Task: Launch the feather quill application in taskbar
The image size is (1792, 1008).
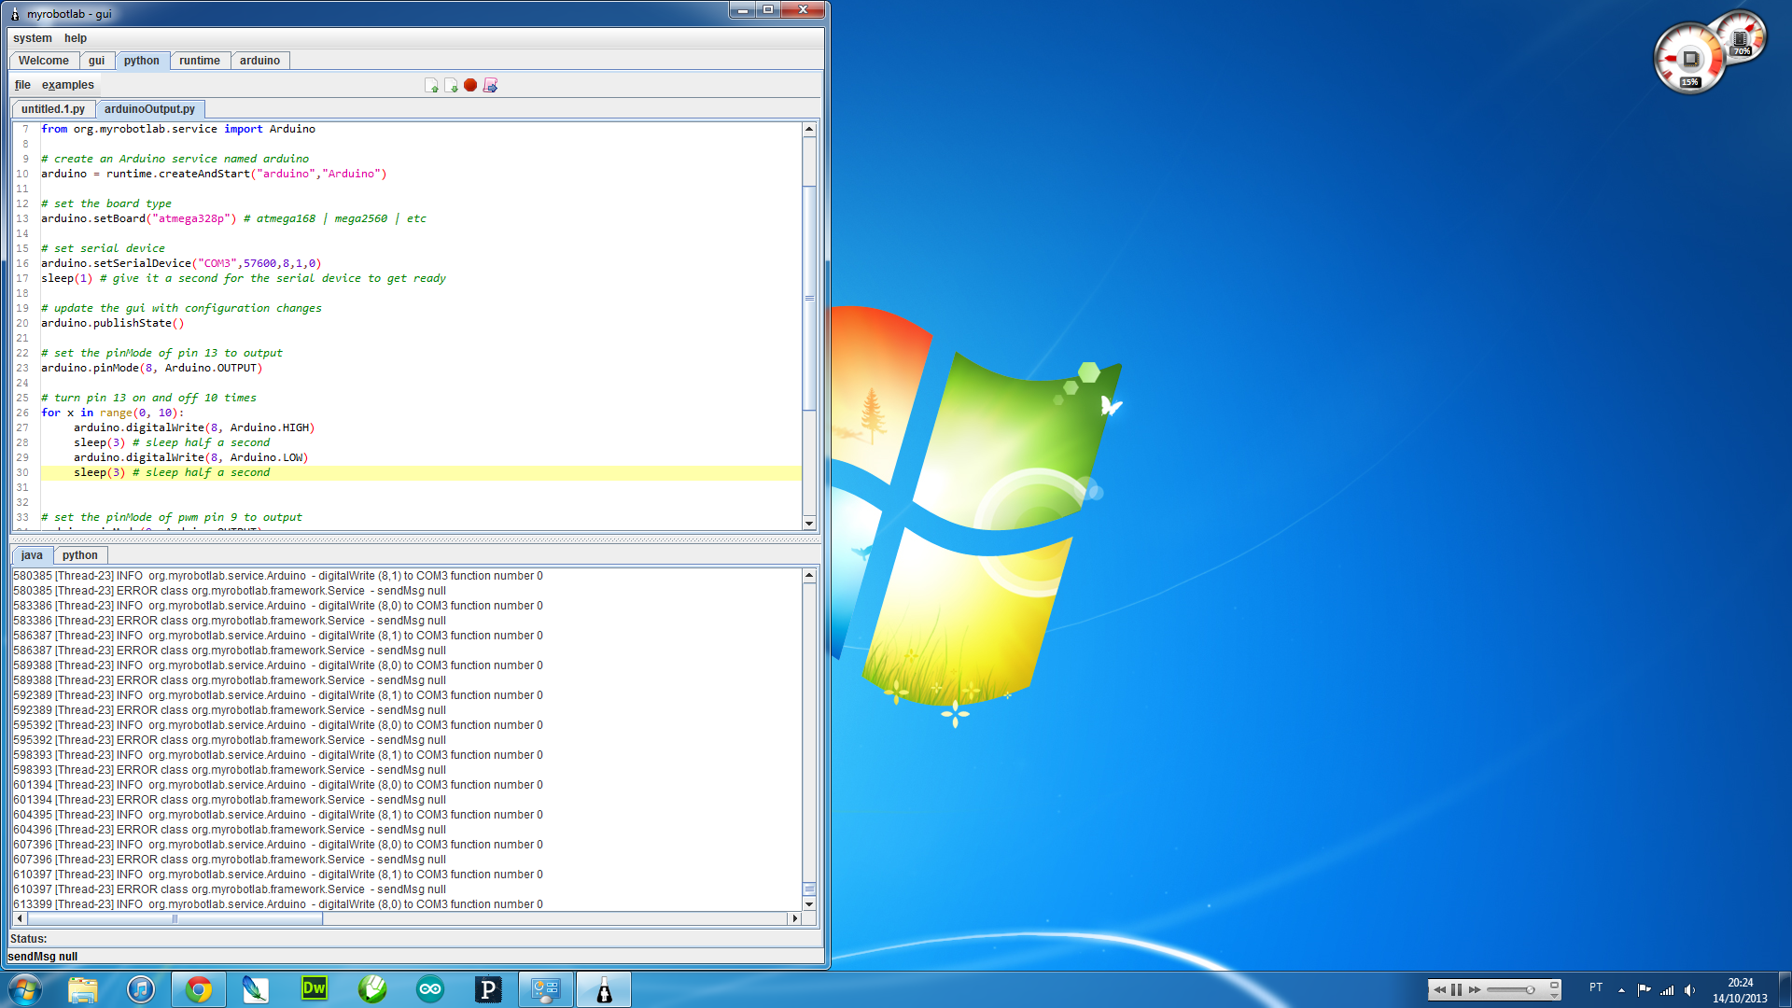Action: 256,989
